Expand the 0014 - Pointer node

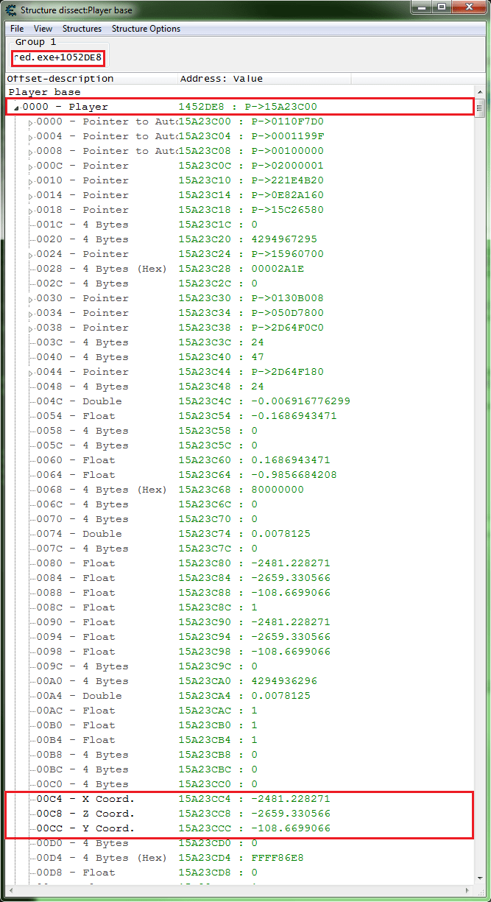[31, 196]
